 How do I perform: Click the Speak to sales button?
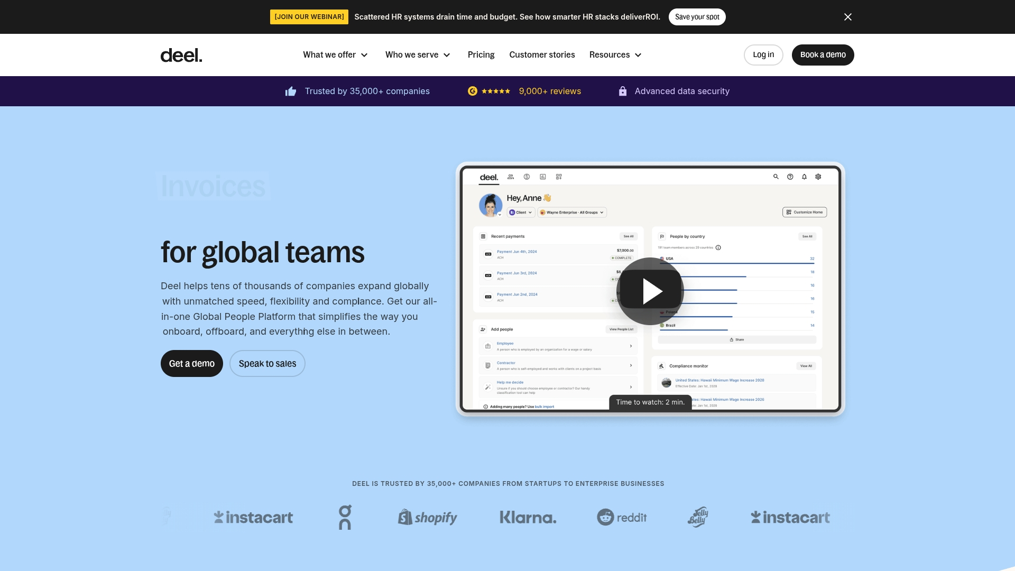click(267, 364)
